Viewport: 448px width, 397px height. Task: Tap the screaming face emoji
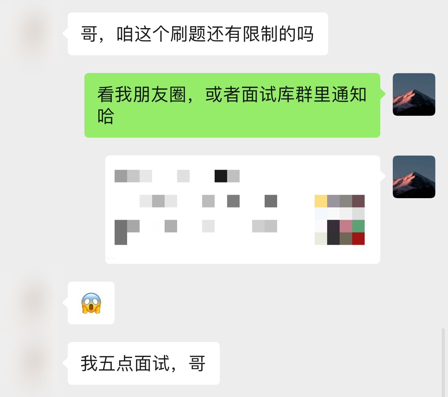pos(91,303)
